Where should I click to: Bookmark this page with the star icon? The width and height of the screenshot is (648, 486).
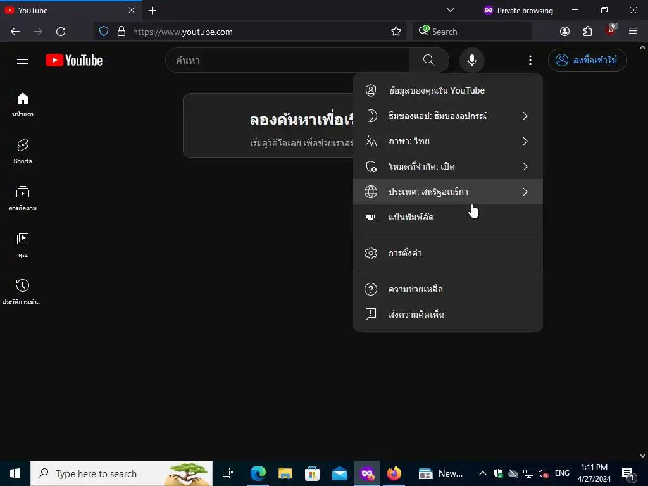click(396, 32)
